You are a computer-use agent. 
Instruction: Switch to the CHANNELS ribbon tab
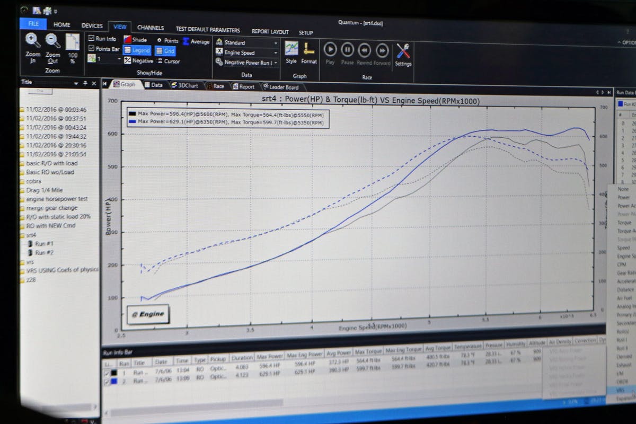coord(151,28)
